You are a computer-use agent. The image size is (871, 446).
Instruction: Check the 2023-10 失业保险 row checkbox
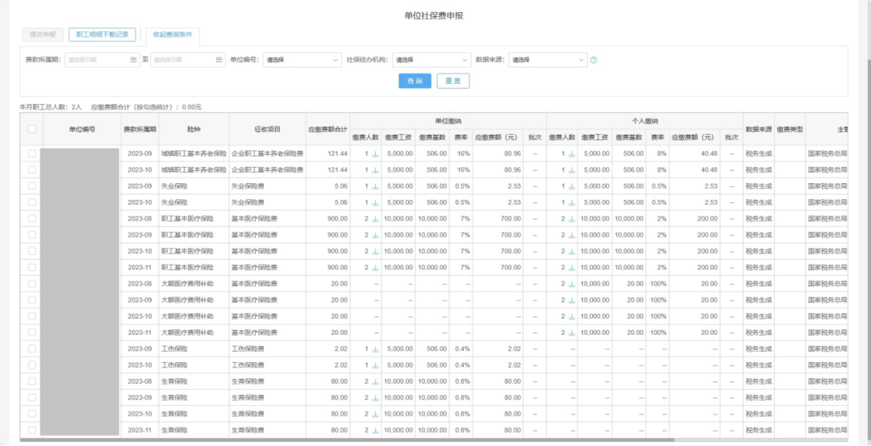[x=31, y=202]
